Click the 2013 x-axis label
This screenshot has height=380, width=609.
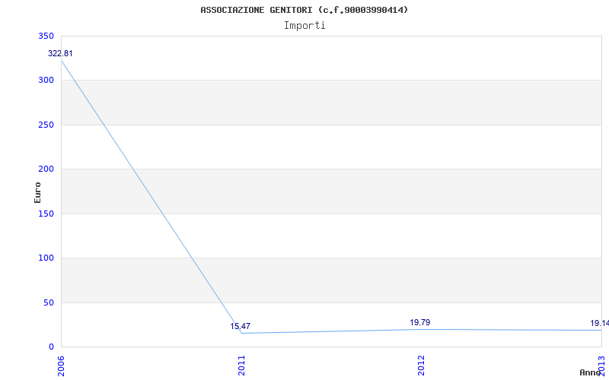coord(601,365)
